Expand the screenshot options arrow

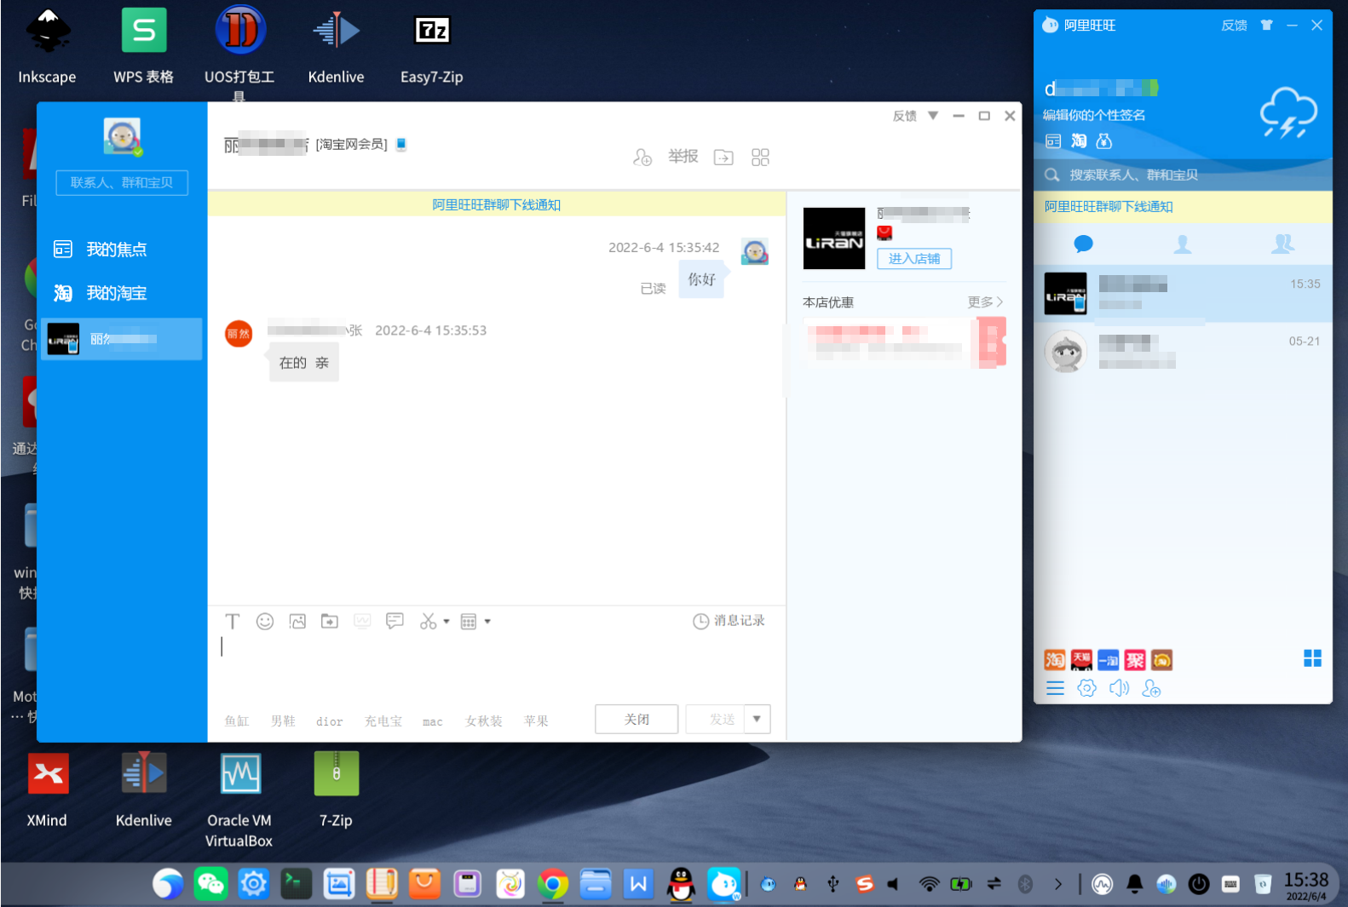tap(446, 622)
